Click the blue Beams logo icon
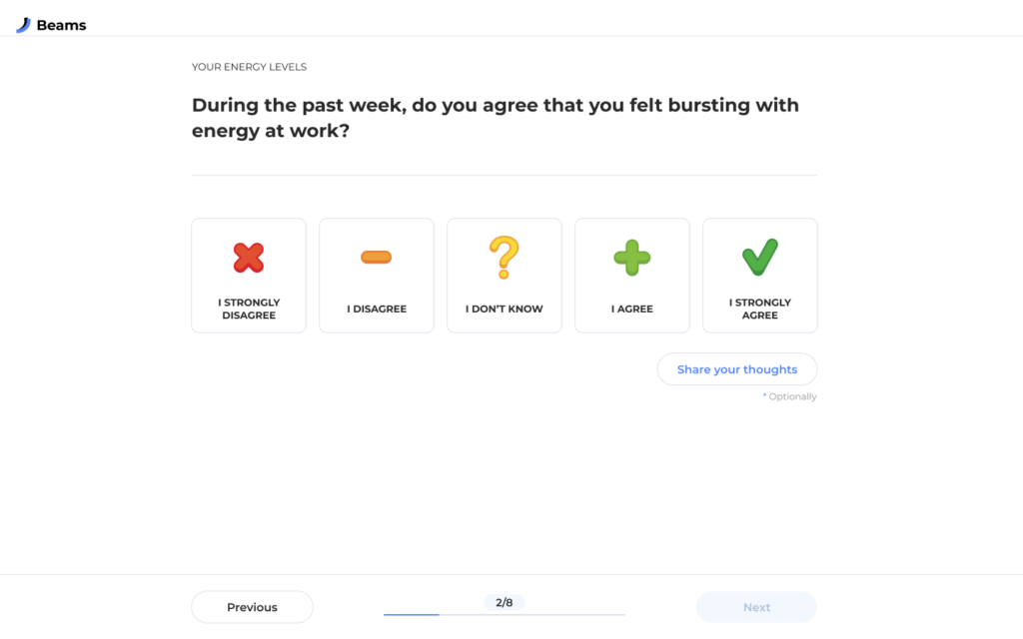The image size is (1023, 639). pos(24,25)
